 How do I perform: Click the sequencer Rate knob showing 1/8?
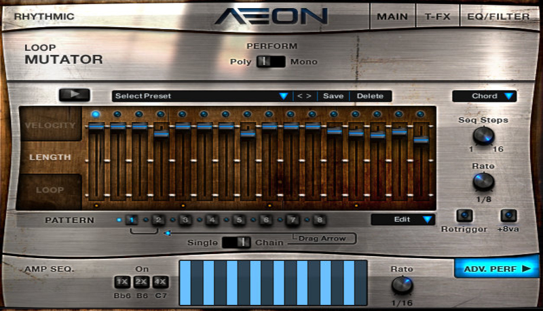coord(483,182)
